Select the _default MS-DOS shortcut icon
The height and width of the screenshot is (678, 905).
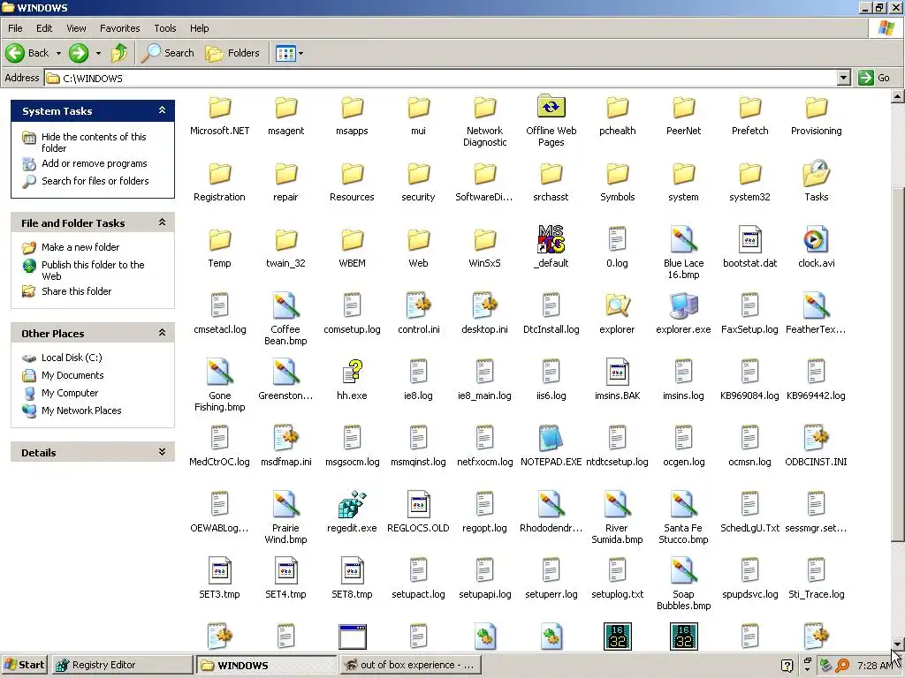click(x=551, y=239)
